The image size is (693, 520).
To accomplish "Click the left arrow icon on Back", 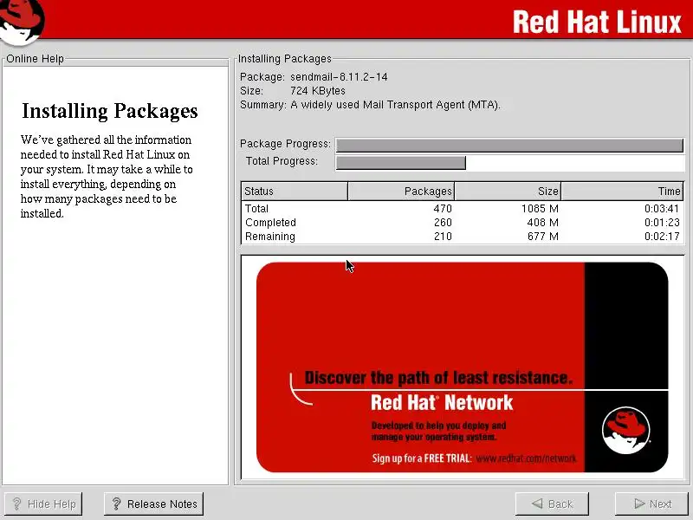I will pyautogui.click(x=537, y=504).
